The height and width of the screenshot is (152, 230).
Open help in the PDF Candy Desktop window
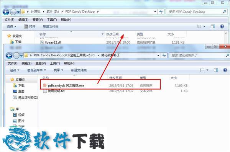(x=222, y=26)
